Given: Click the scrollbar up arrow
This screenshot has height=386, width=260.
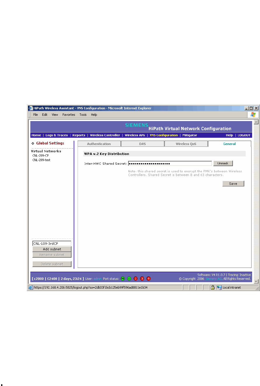Looking at the screenshot, I should pyautogui.click(x=256, y=122).
